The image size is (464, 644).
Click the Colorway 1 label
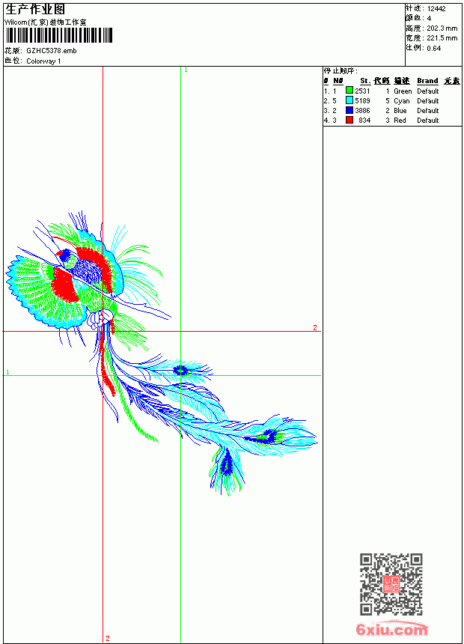pos(43,61)
